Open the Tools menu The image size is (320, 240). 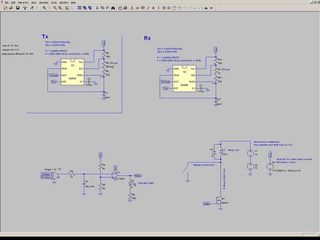pyautogui.click(x=54, y=2)
